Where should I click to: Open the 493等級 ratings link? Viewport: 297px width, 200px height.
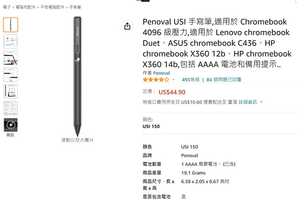(191, 80)
